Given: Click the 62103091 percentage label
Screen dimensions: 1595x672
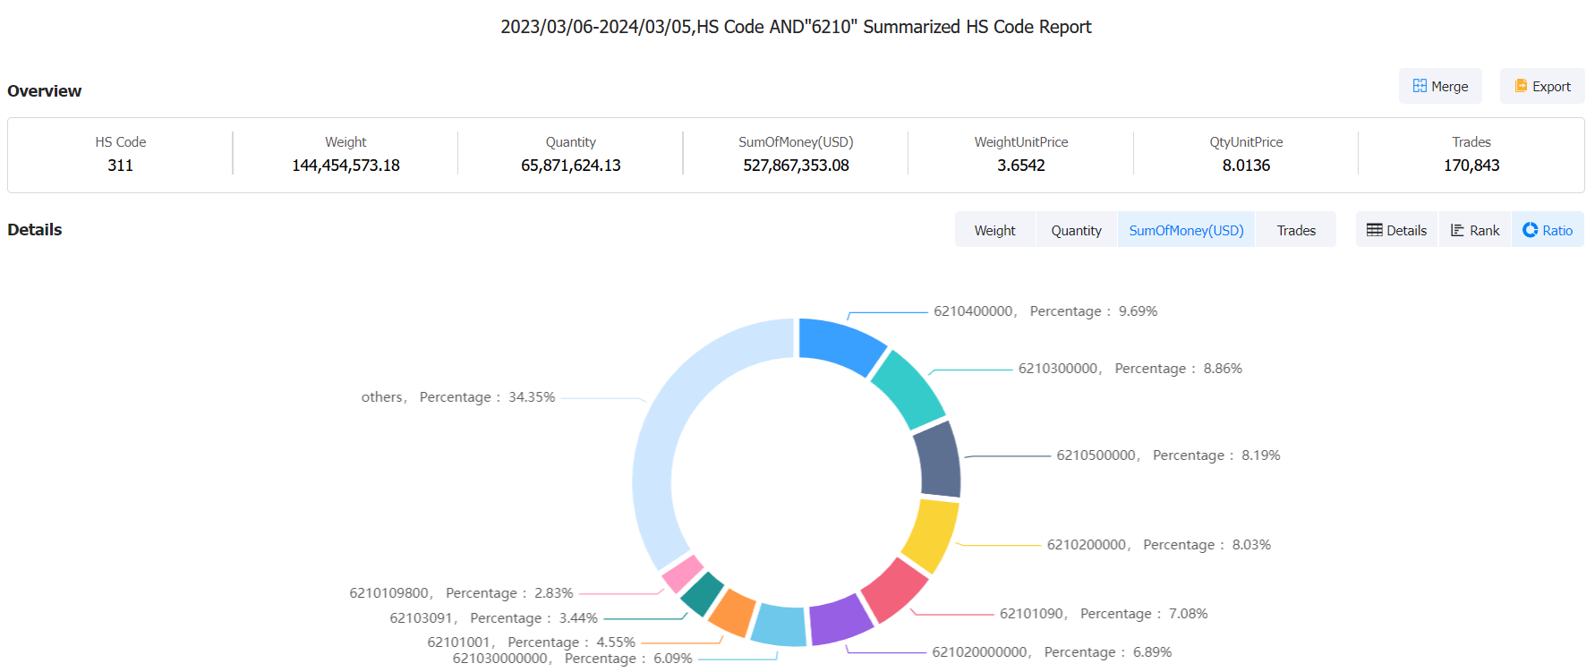Looking at the screenshot, I should coord(493,618).
